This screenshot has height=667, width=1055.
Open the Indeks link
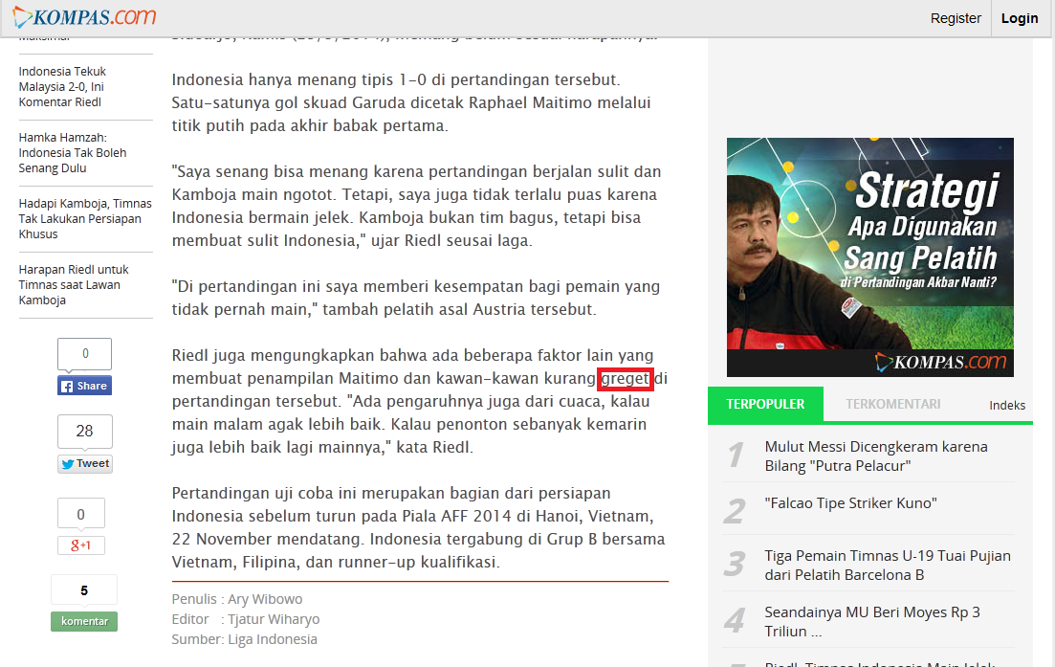pyautogui.click(x=1007, y=405)
